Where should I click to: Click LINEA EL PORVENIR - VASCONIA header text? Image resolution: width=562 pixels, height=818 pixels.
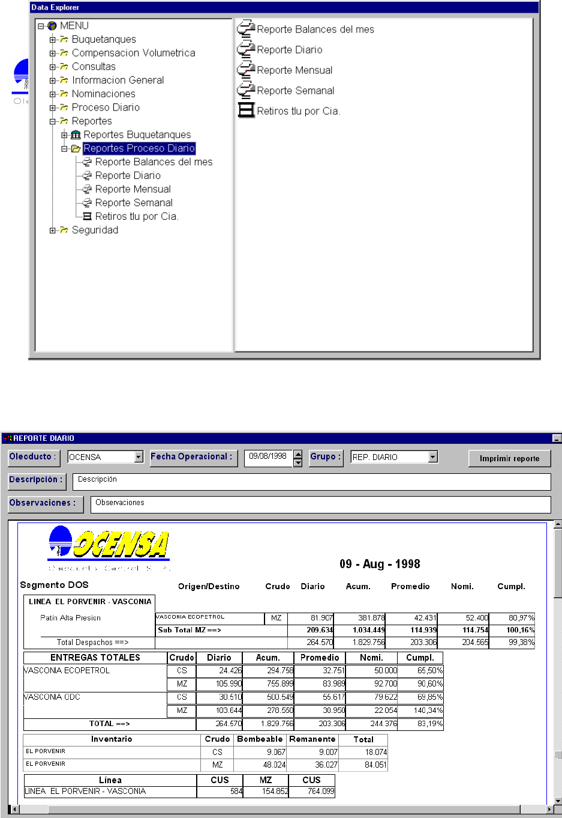[90, 601]
